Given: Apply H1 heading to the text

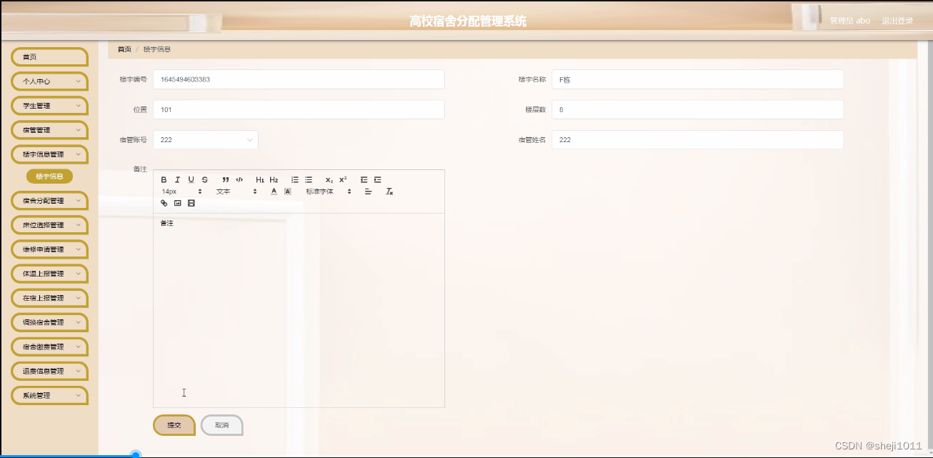Looking at the screenshot, I should tap(259, 180).
